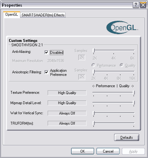
Task: Click the Apply button
Action: (x=133, y=151)
